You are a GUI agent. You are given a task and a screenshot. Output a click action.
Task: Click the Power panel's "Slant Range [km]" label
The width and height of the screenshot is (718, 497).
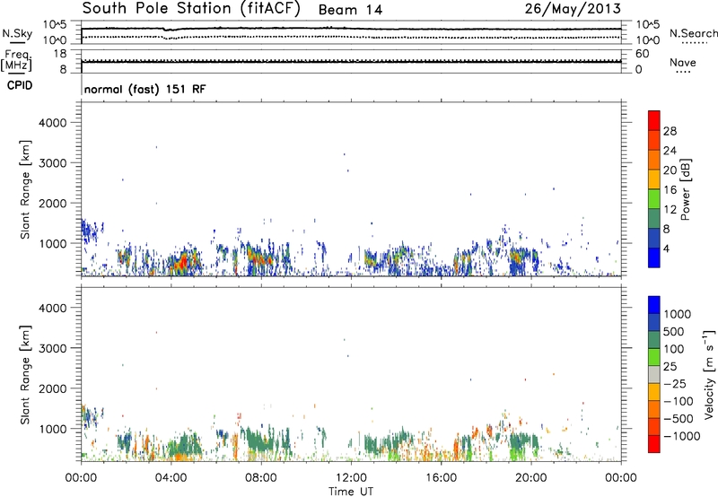(x=25, y=189)
